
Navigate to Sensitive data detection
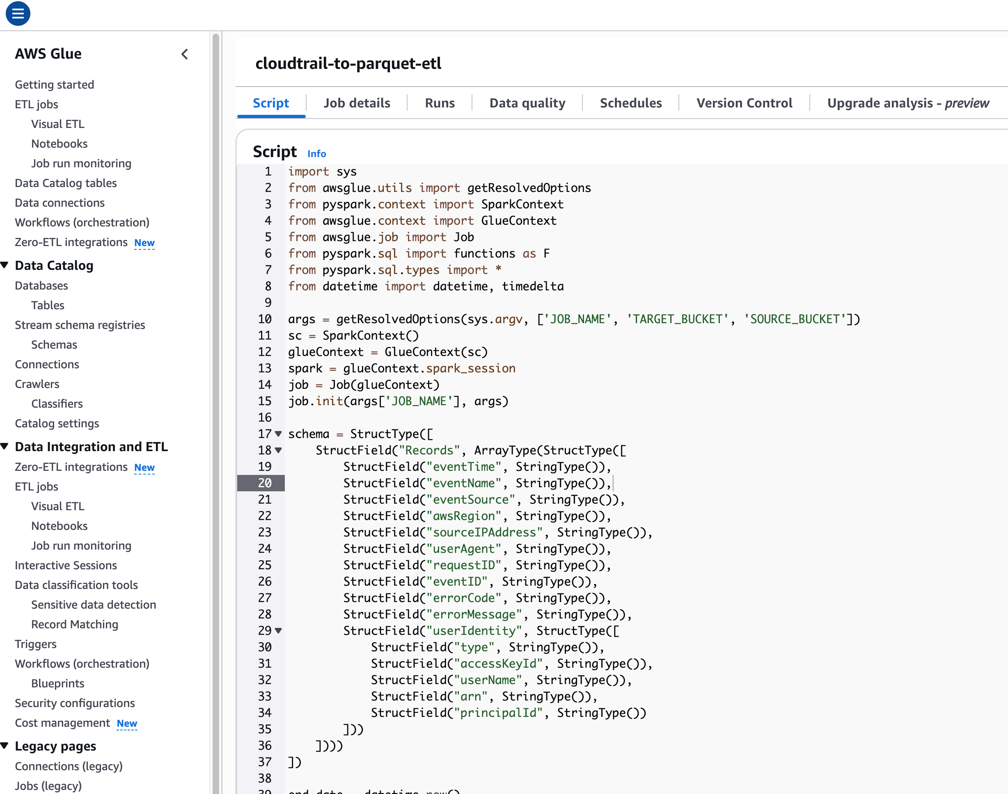[94, 605]
